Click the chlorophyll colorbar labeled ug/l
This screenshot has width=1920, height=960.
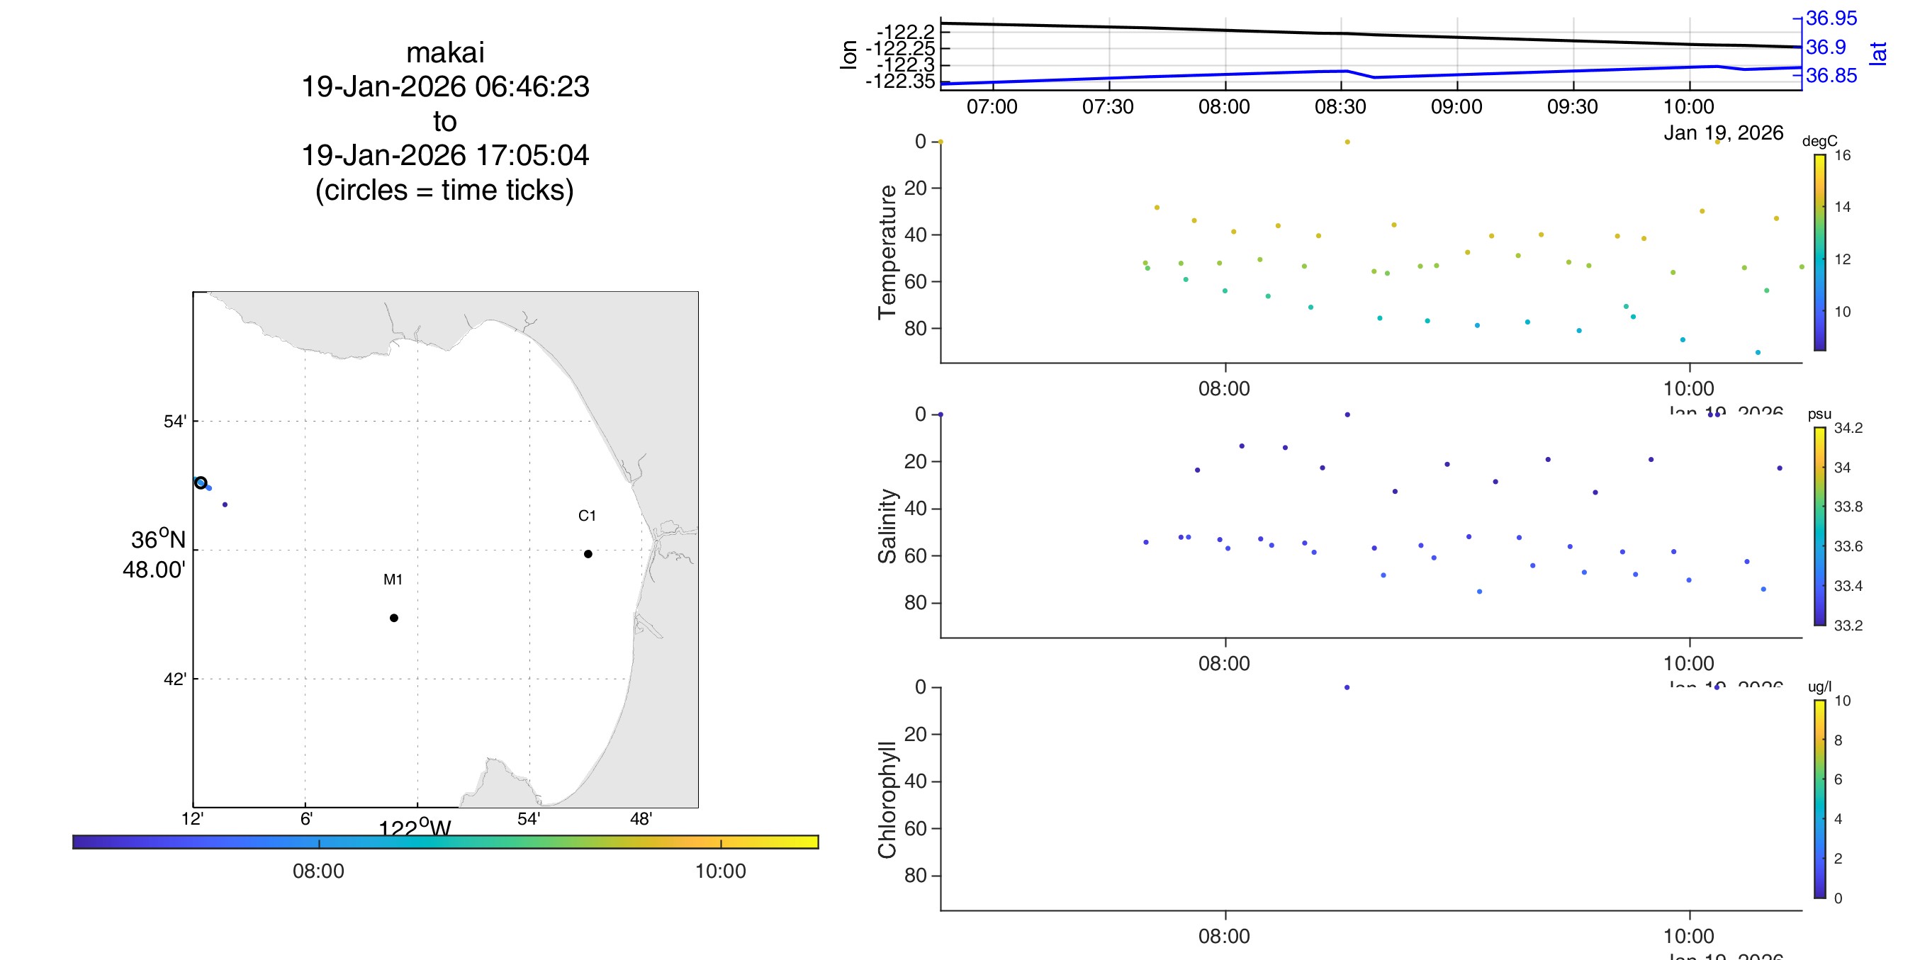1819,799
